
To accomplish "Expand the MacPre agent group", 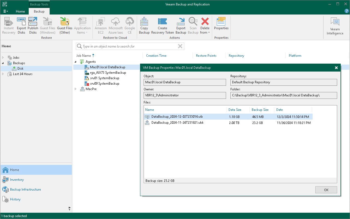I will pos(76,89).
